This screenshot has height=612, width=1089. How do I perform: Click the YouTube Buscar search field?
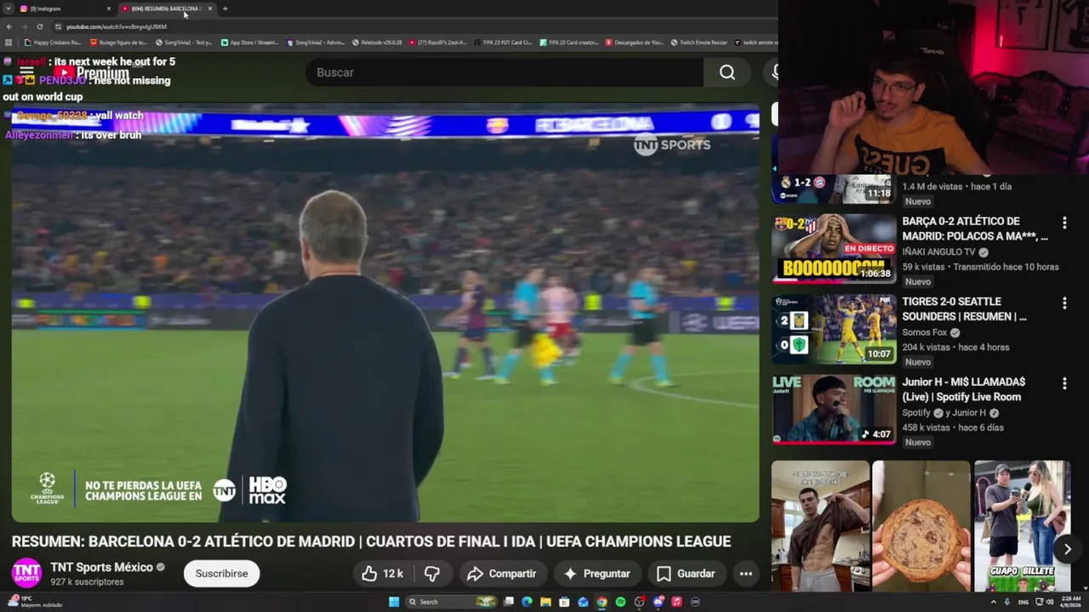click(505, 72)
